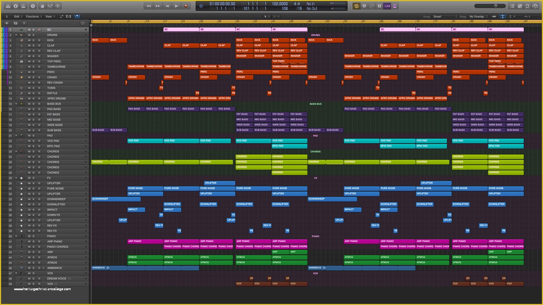The width and height of the screenshot is (543, 305).
Task: Collapse the PAD track stack
Action: pyautogui.click(x=16, y=136)
